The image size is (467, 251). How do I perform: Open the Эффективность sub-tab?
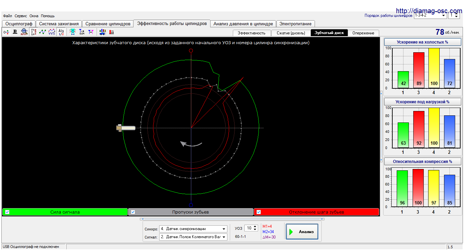tap(251, 33)
